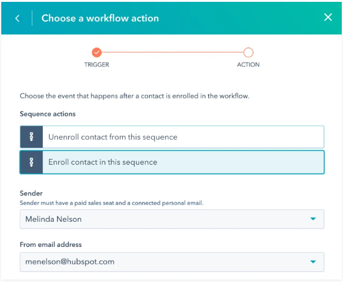The height and width of the screenshot is (282, 343).
Task: Select Unenroll contact from this sequence
Action: (x=172, y=137)
